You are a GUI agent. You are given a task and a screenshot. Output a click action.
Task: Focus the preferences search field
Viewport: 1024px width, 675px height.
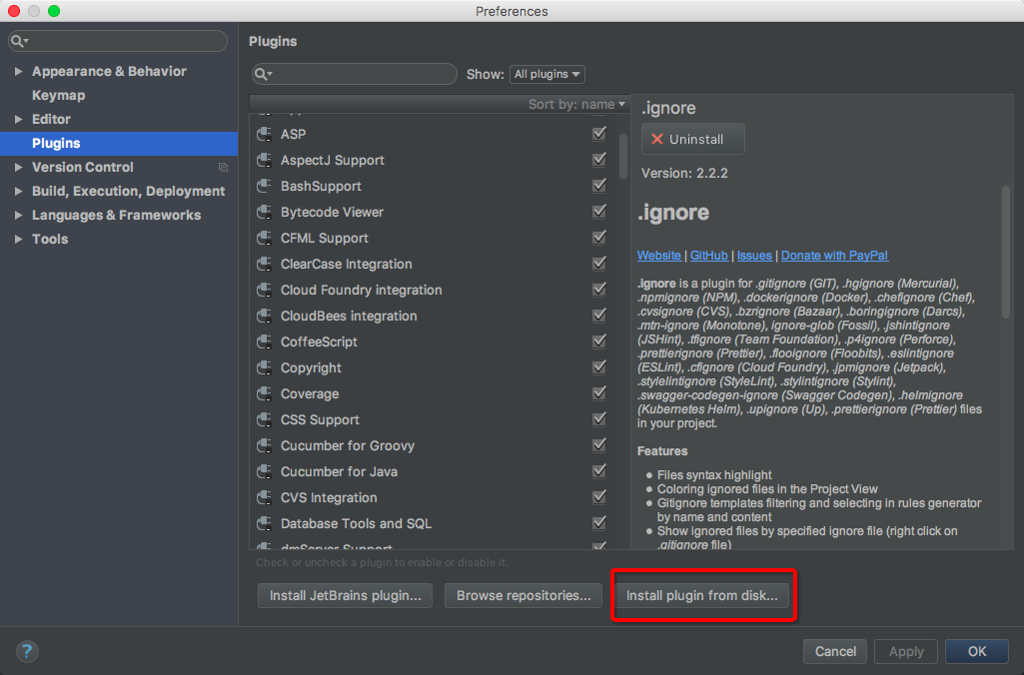pyautogui.click(x=118, y=41)
